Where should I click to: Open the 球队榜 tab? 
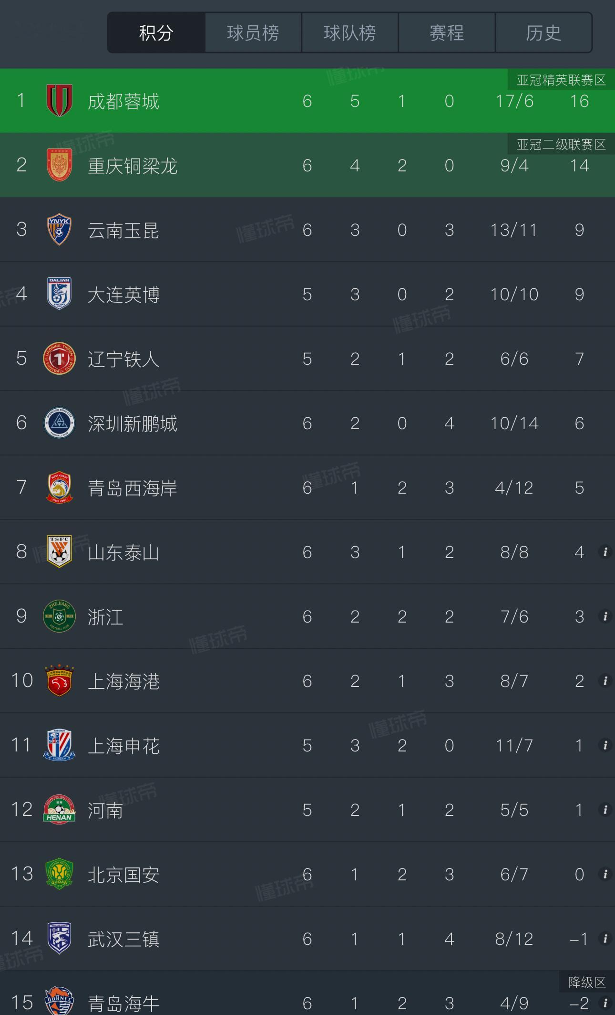coord(349,33)
